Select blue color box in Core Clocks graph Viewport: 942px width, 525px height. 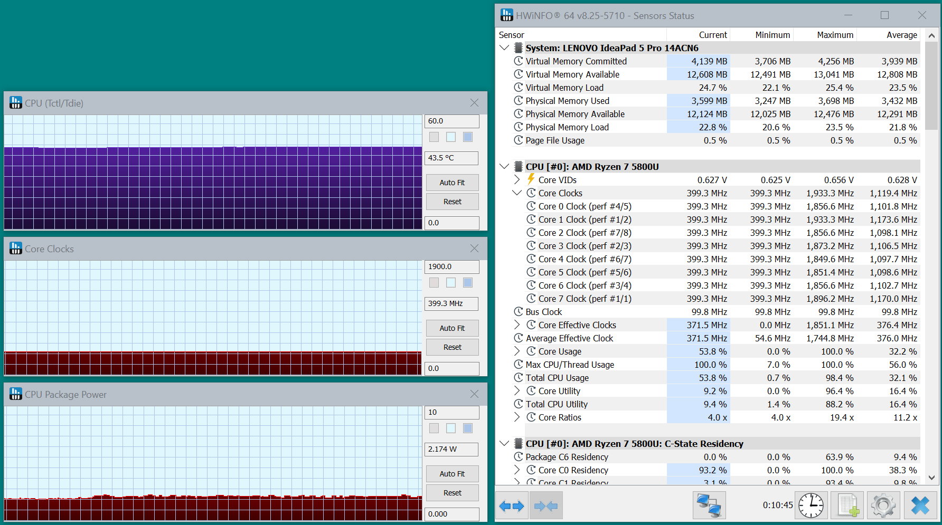468,283
